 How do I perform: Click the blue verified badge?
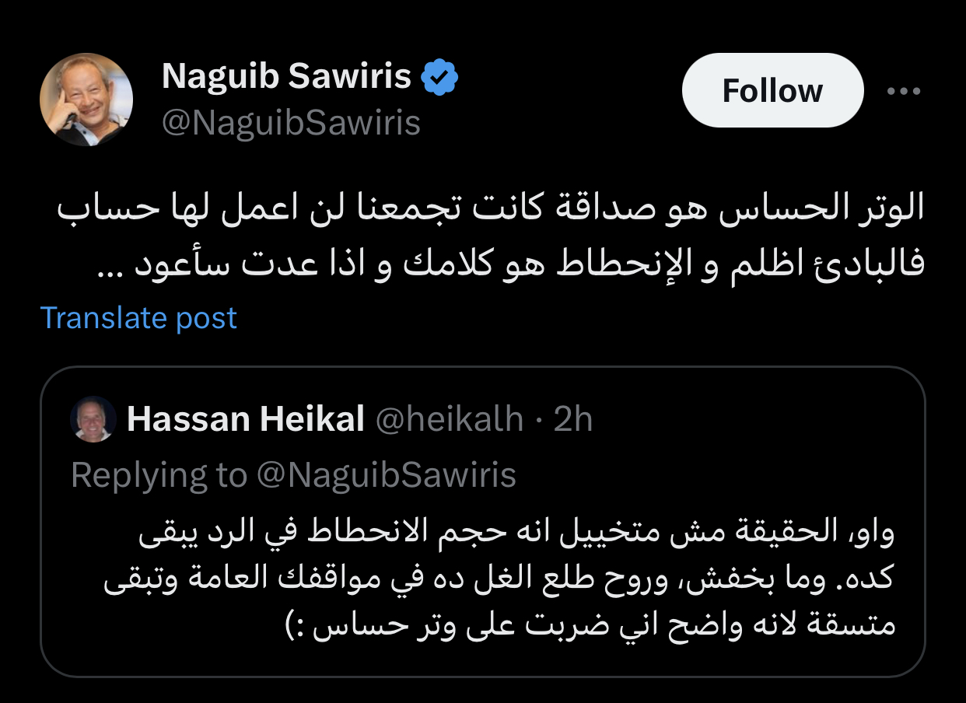click(439, 76)
